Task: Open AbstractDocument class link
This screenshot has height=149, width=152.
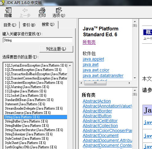Action: pos(101,135)
